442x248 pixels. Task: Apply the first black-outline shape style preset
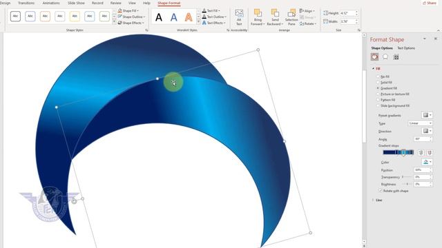[15, 17]
